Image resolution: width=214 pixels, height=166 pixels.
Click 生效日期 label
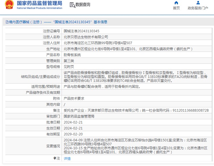tap(53, 128)
